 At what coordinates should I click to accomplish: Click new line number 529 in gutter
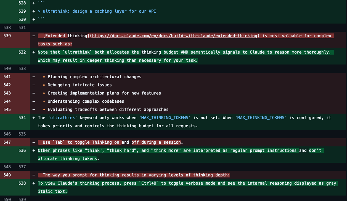(x=22, y=11)
